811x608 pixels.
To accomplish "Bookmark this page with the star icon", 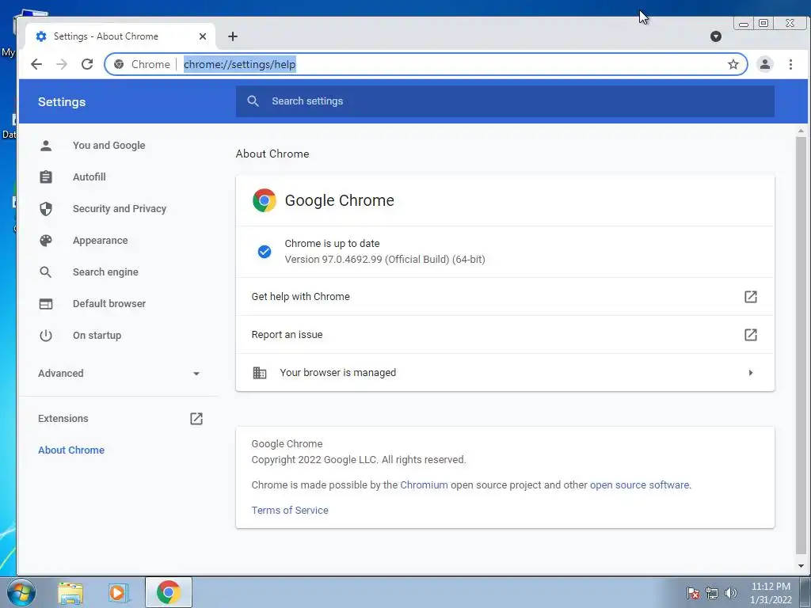I will (x=733, y=64).
